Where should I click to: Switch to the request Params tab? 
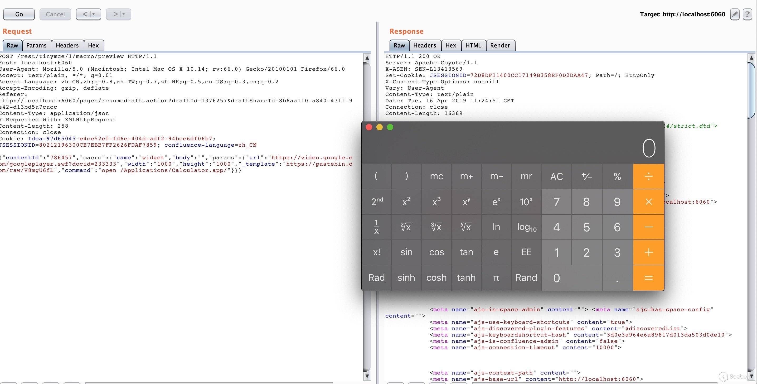coord(36,45)
